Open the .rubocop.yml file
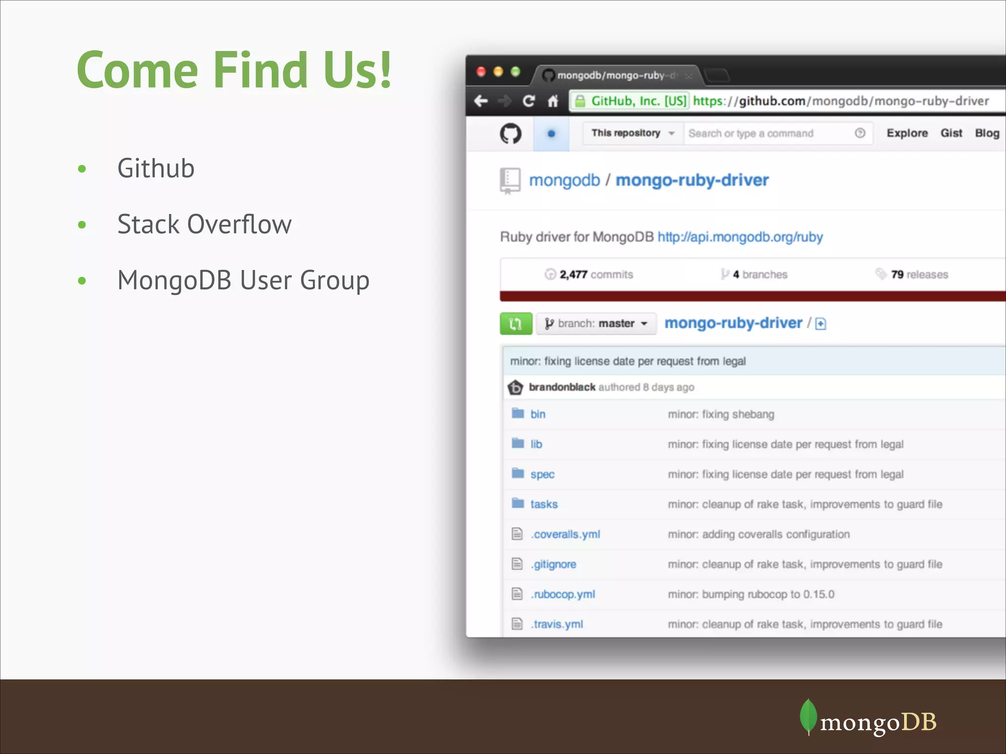The image size is (1006, 754). (563, 594)
